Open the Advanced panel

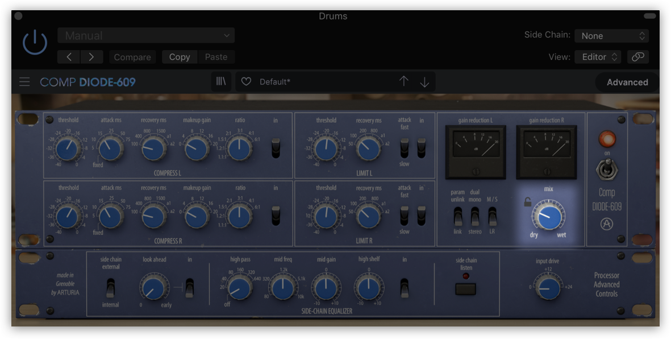pyautogui.click(x=627, y=82)
